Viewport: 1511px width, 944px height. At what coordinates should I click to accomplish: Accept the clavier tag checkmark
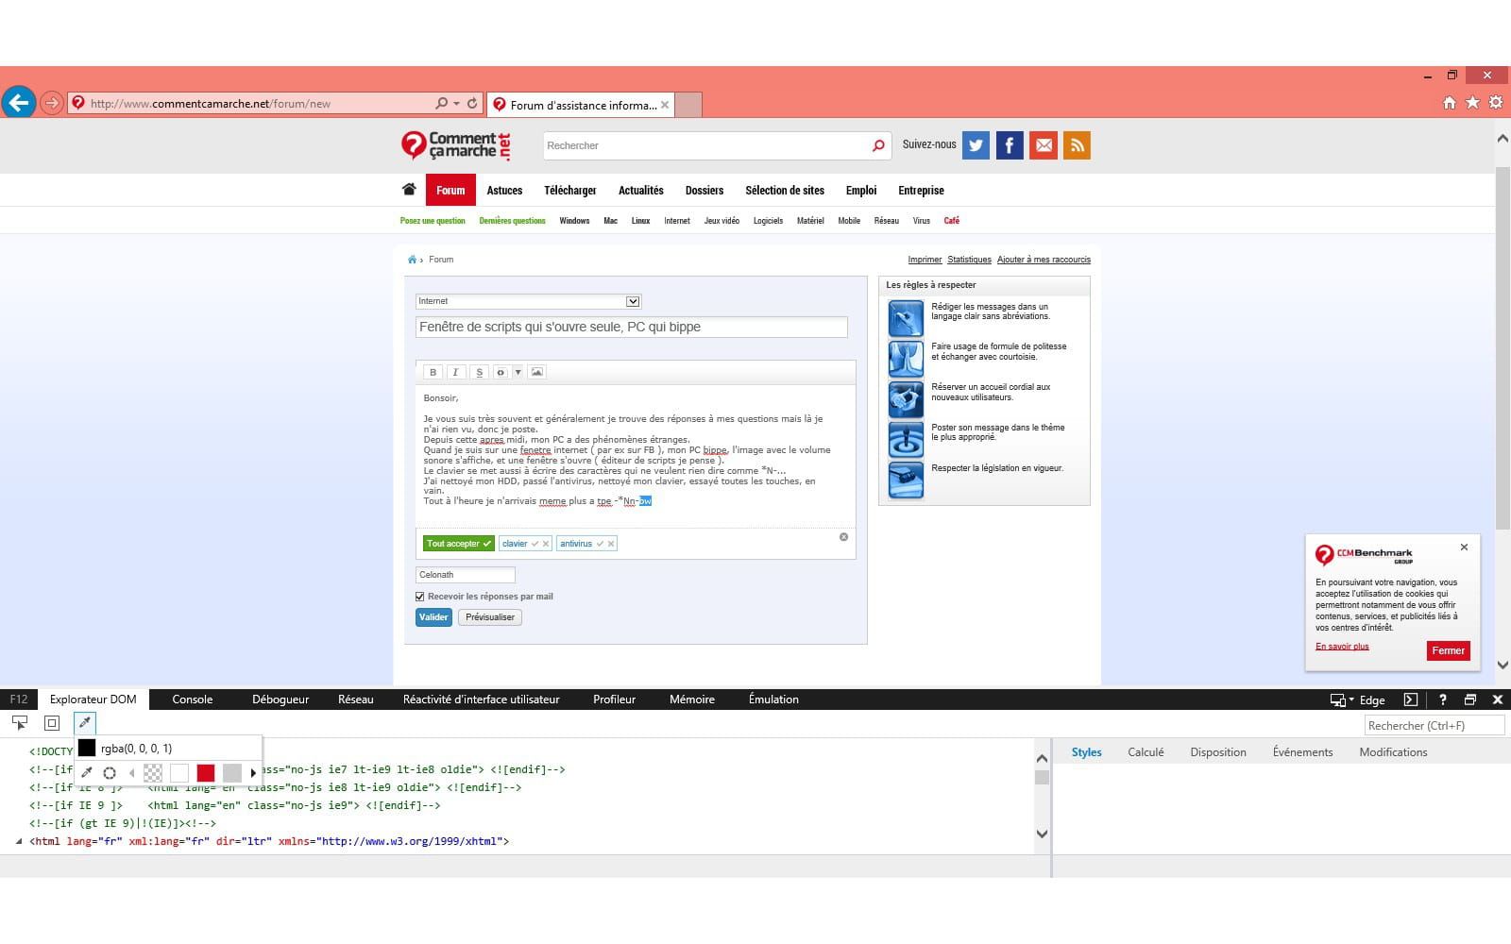pos(535,544)
